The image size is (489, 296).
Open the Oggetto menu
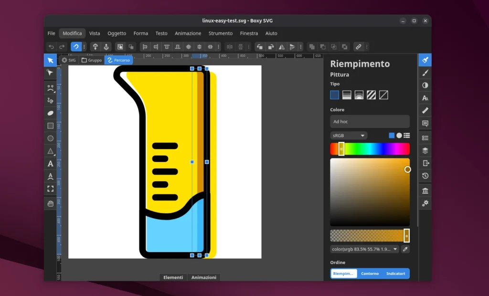pos(117,33)
